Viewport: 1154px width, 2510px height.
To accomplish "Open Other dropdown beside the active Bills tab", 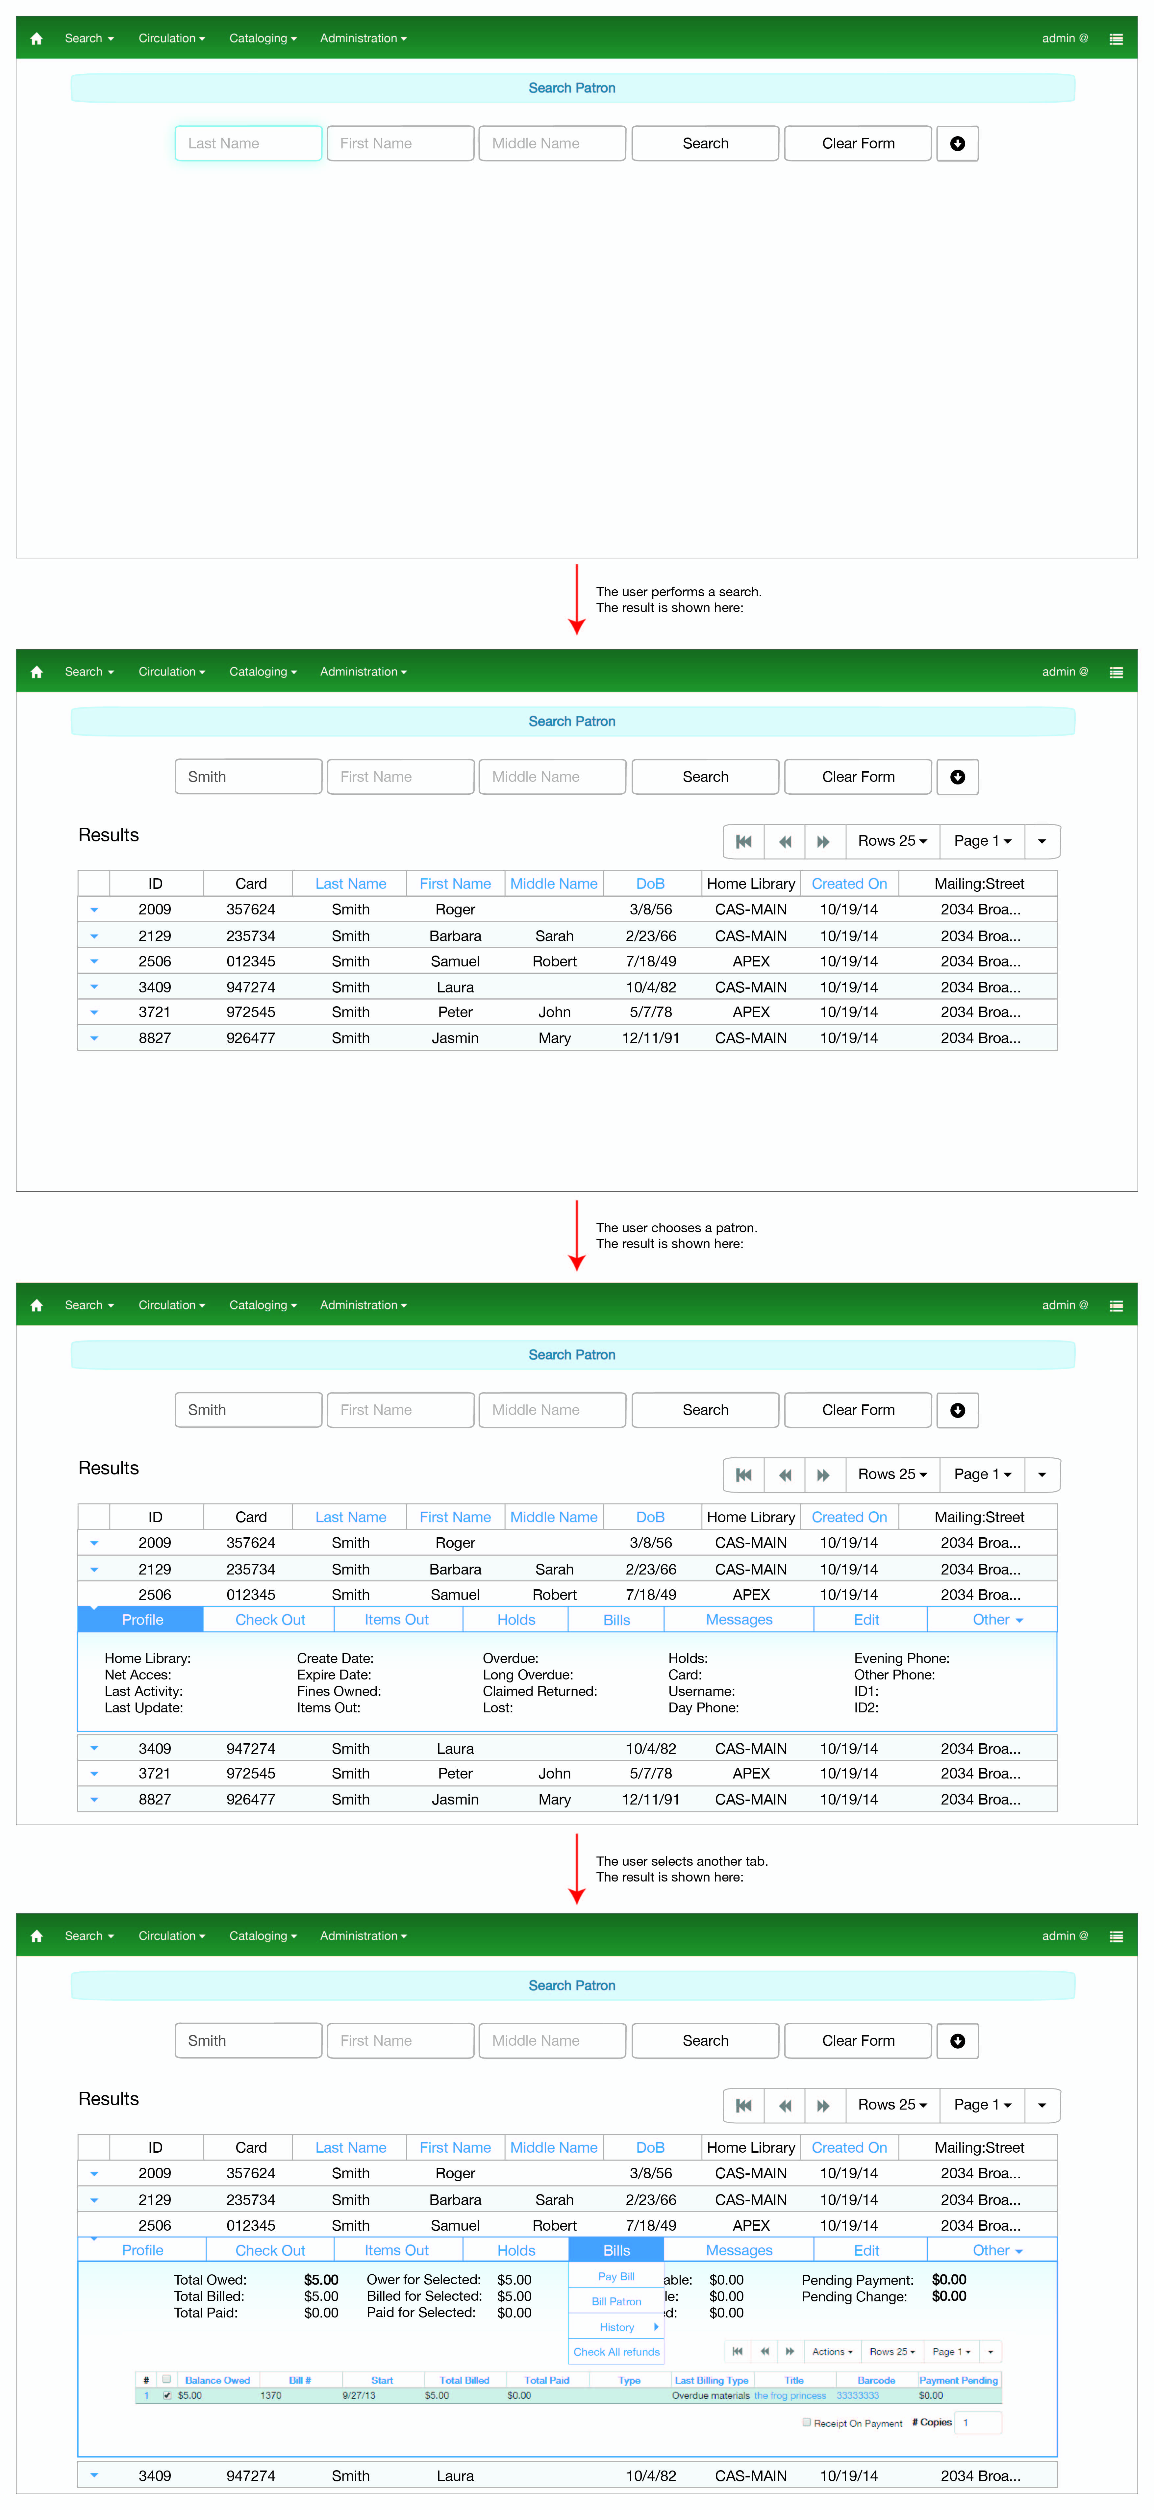I will coord(996,2250).
